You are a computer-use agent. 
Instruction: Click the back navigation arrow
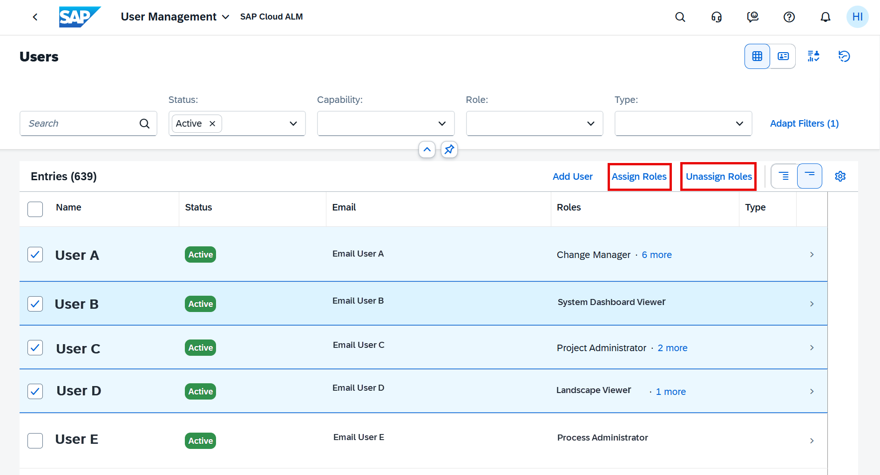[x=35, y=17]
